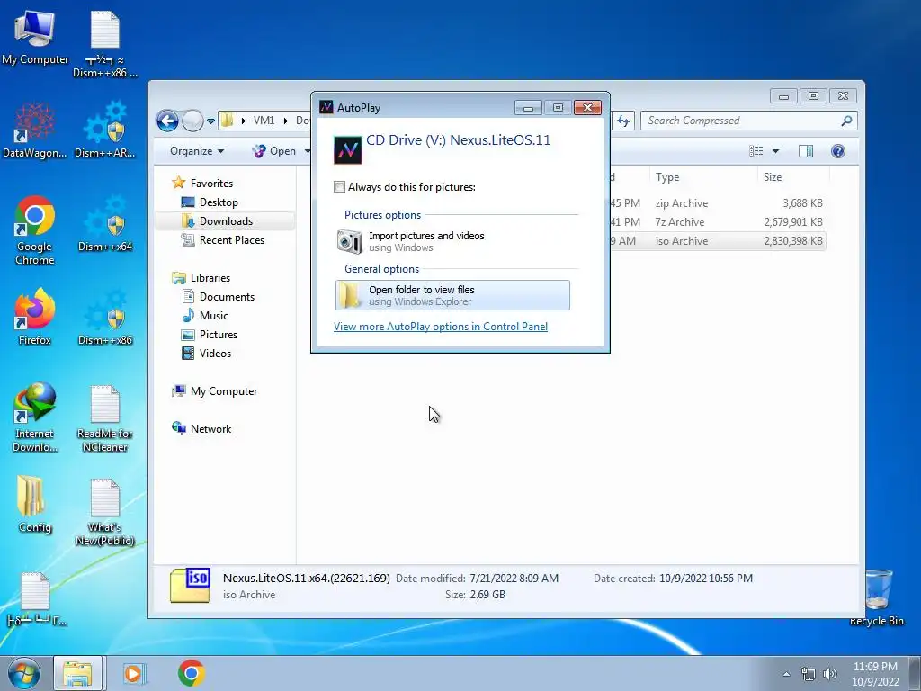
Task: Click VM1 in the address breadcrumb
Action: [264, 121]
